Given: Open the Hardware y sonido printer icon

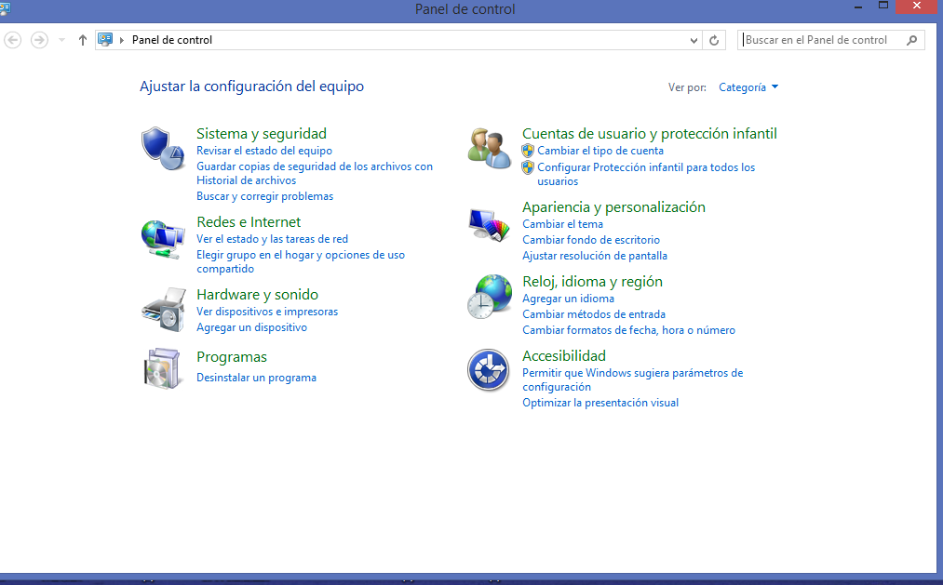Looking at the screenshot, I should coord(164,310).
